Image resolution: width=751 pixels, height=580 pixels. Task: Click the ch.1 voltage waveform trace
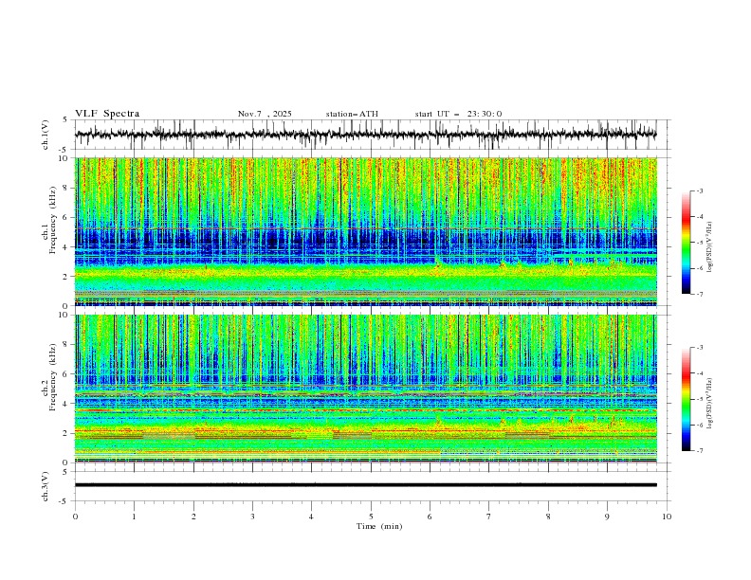coord(365,134)
